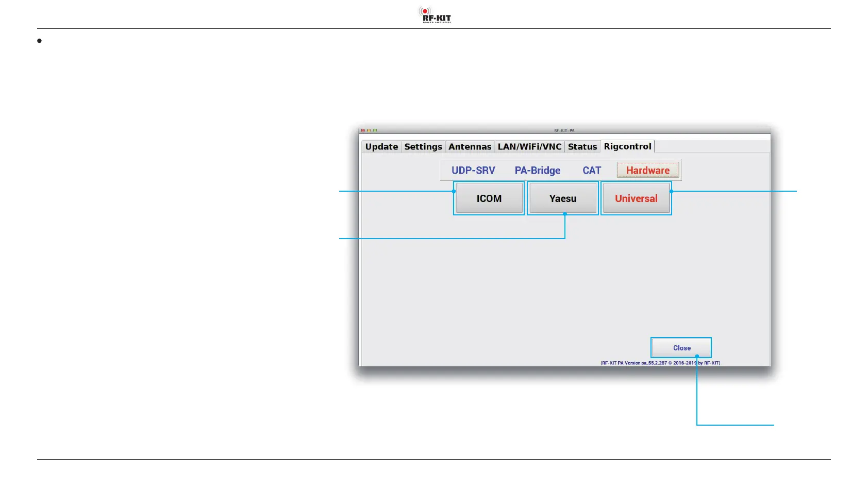Image resolution: width=868 pixels, height=488 pixels.
Task: Show the Status tab
Action: 582,147
